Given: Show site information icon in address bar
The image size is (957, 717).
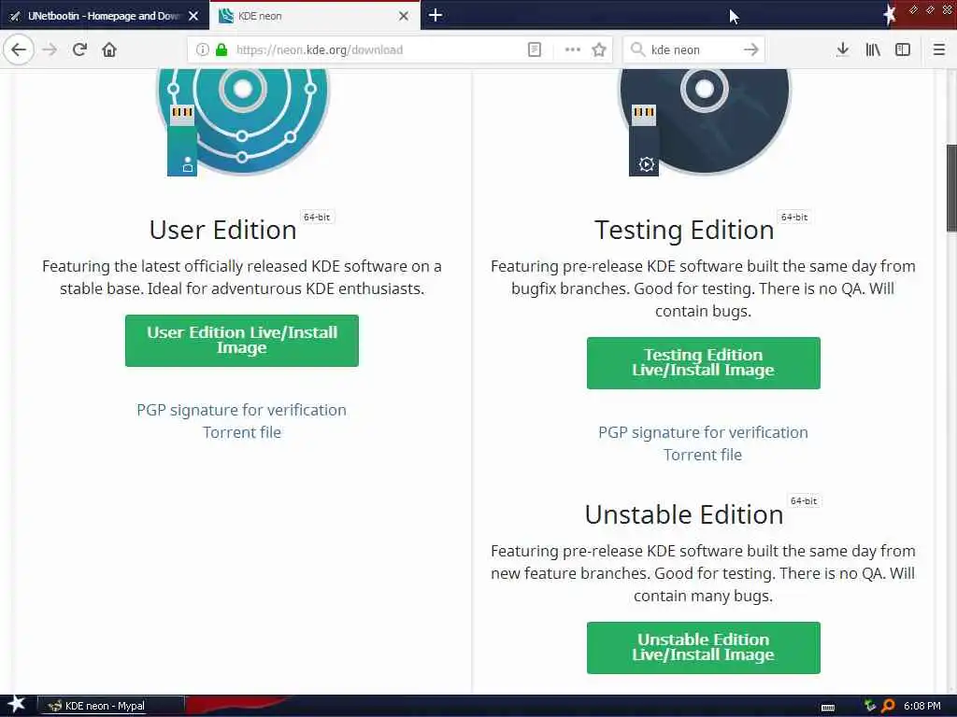Looking at the screenshot, I should click(x=202, y=49).
